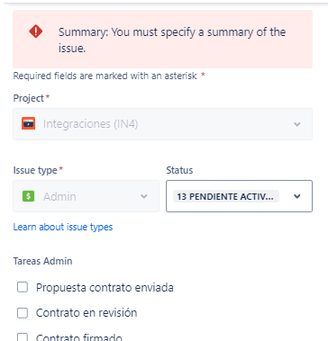The height and width of the screenshot is (341, 328).
Task: Expand the Issue type chevron arrow
Action: click(144, 196)
